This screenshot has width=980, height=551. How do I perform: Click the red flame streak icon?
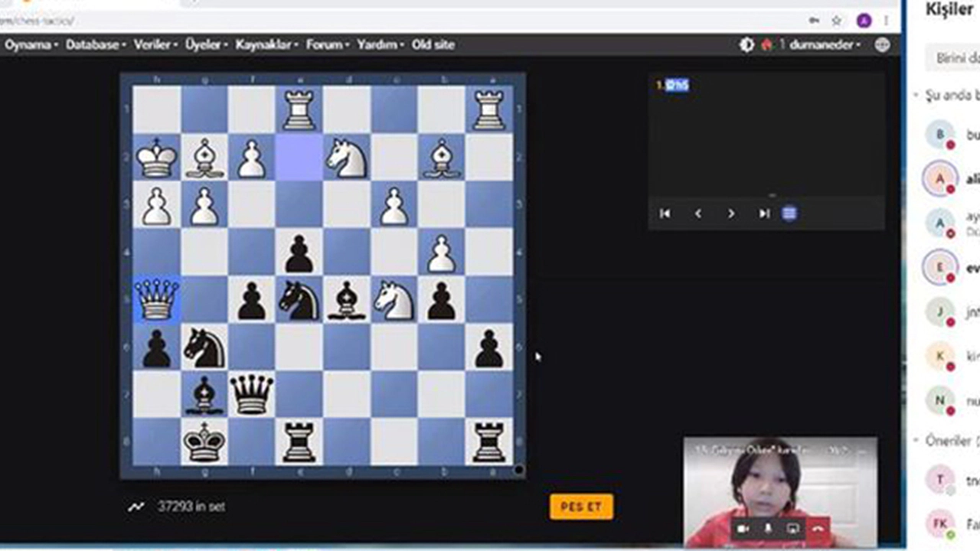click(766, 44)
